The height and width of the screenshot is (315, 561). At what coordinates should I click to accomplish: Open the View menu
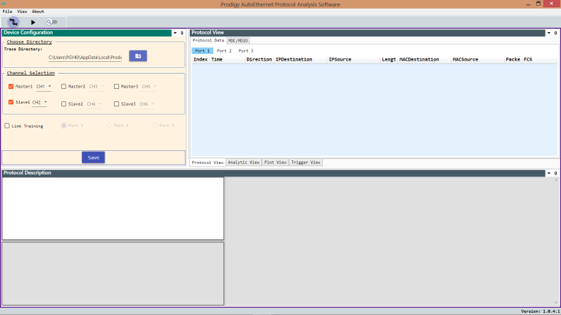22,12
